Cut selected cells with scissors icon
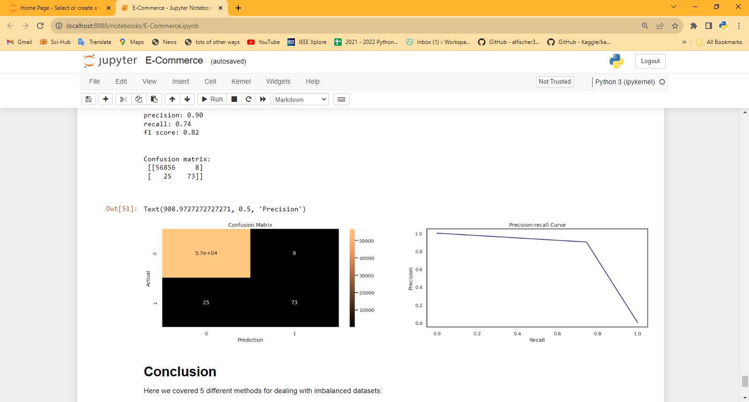This screenshot has height=402, width=749. (123, 99)
